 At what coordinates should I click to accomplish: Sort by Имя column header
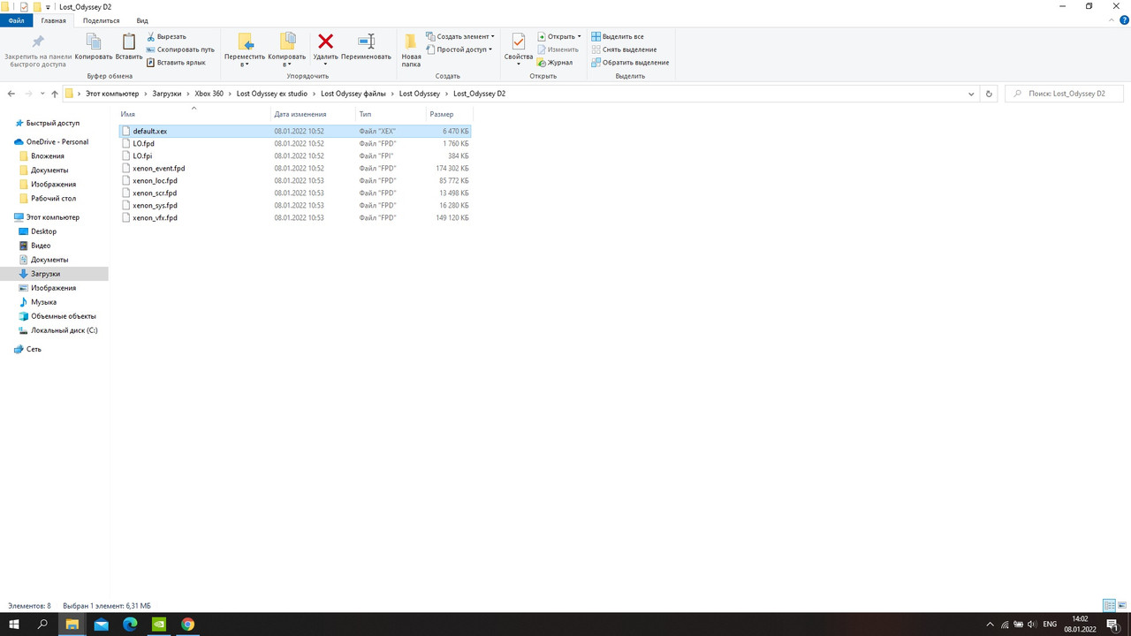pos(194,114)
